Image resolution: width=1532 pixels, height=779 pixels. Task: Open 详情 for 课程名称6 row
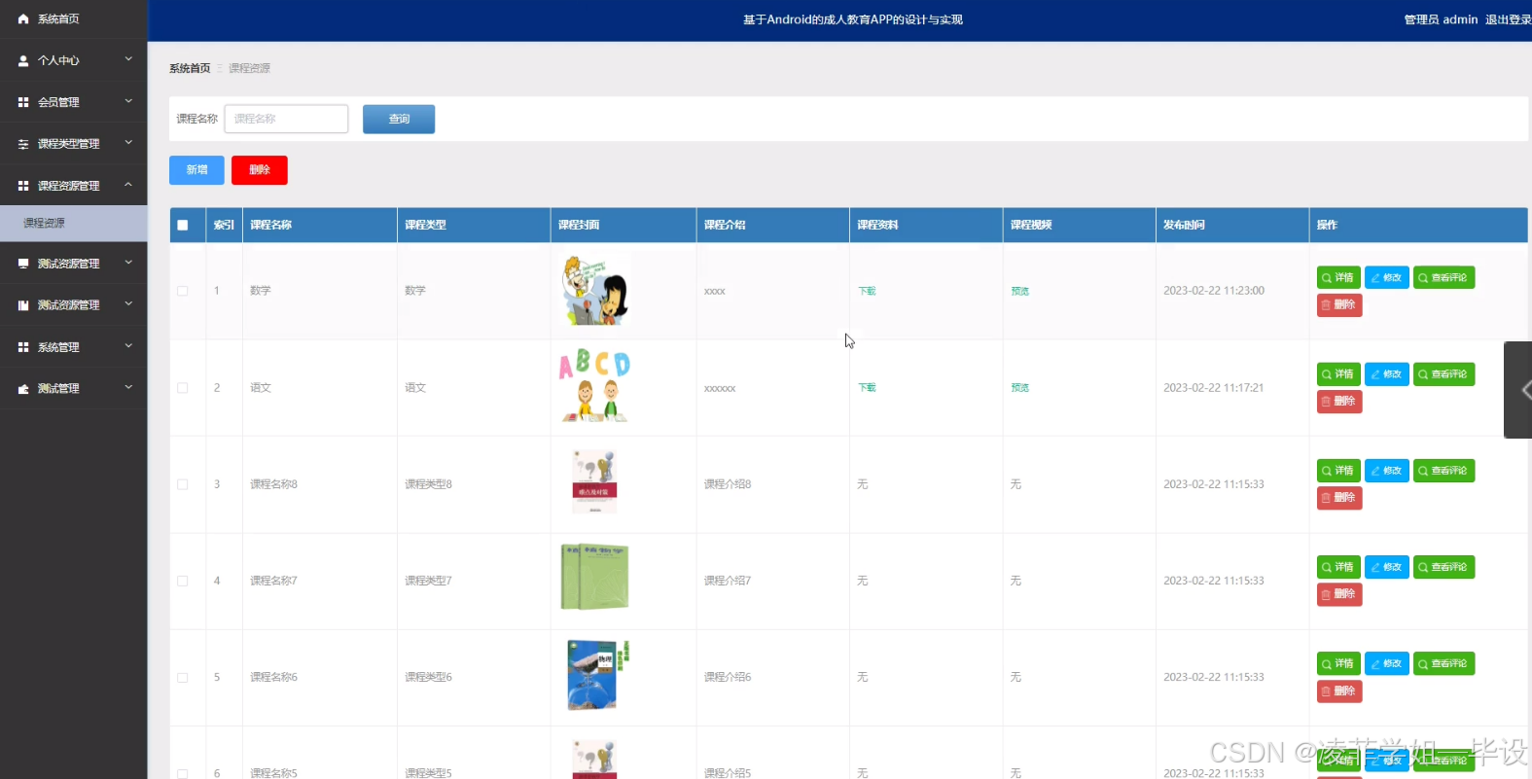pyautogui.click(x=1338, y=663)
